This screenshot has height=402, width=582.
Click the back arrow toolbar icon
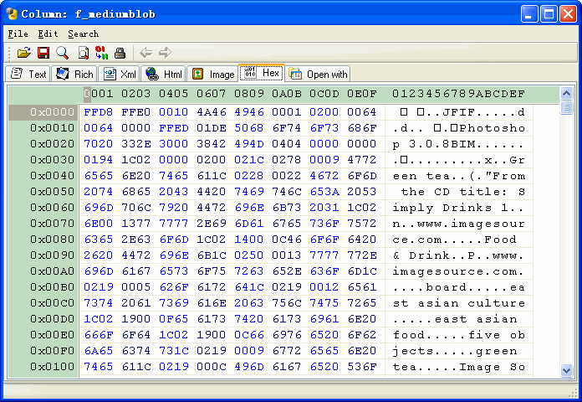click(x=145, y=53)
